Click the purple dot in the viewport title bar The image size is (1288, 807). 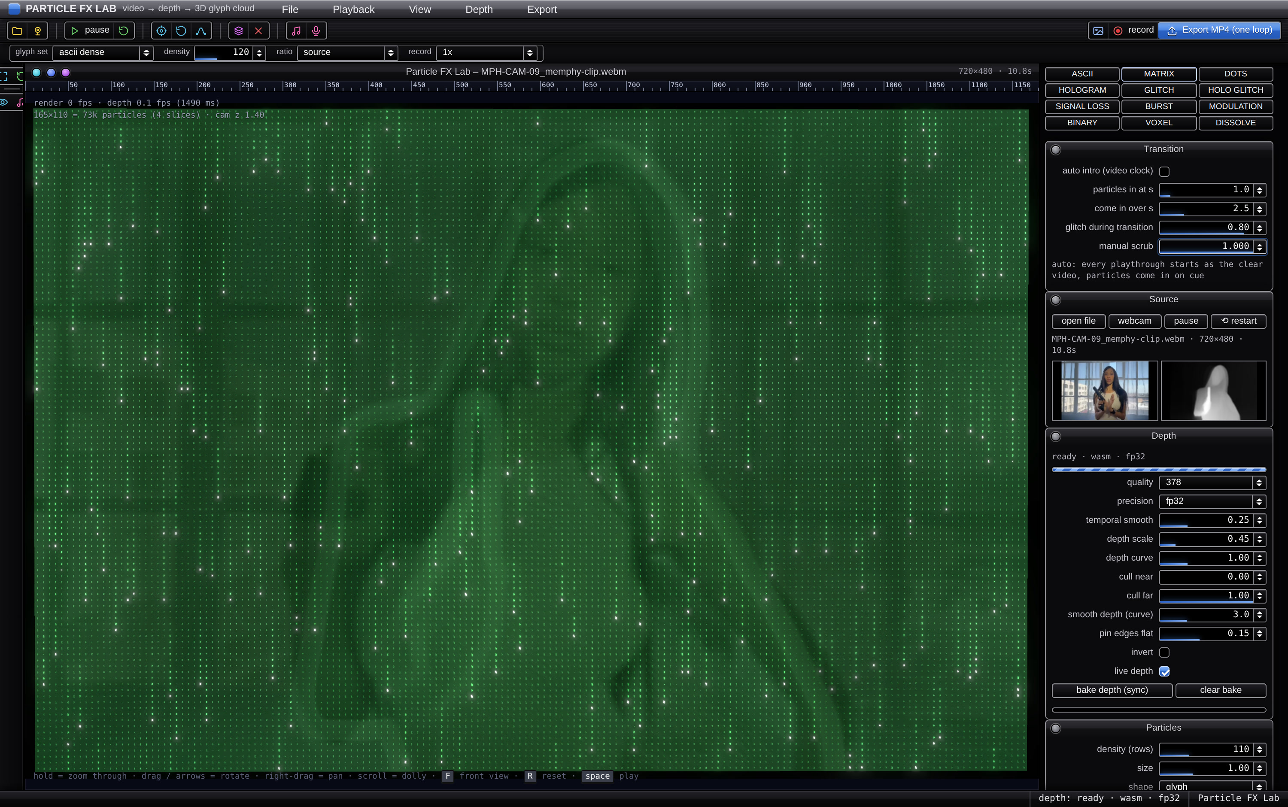(66, 72)
